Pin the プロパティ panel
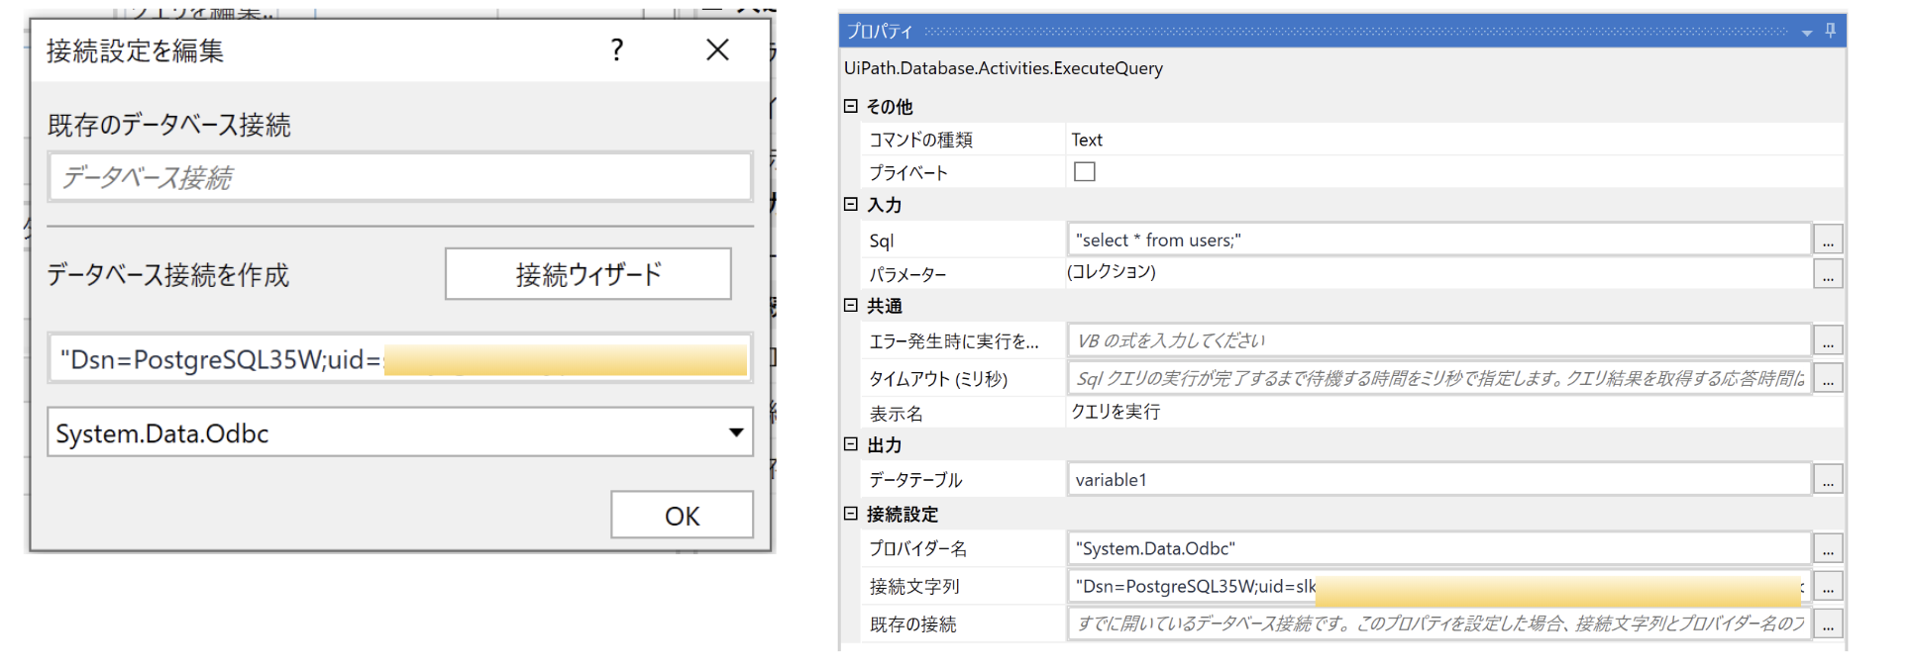This screenshot has height=671, width=1914. pyautogui.click(x=1830, y=31)
